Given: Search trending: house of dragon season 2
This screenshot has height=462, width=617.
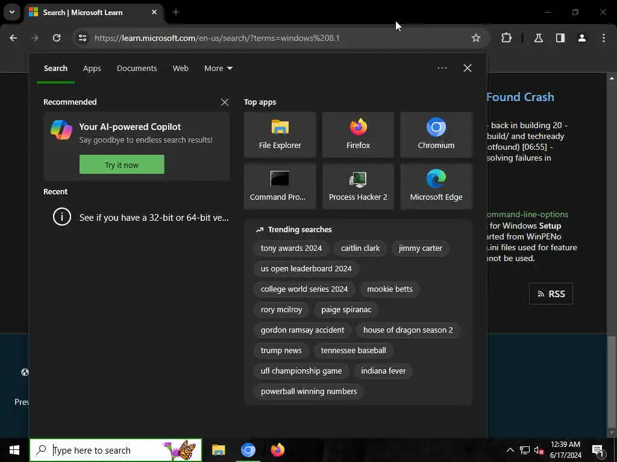Looking at the screenshot, I should 408,330.
